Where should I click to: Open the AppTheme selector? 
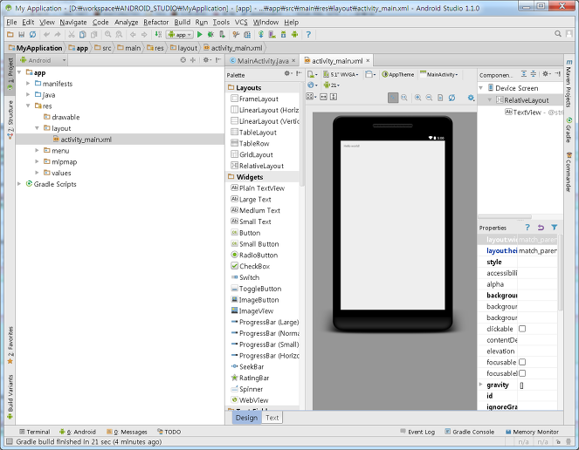[x=397, y=74]
